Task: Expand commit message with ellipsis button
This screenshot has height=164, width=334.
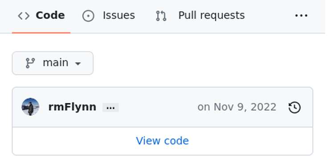Action: 110,108
